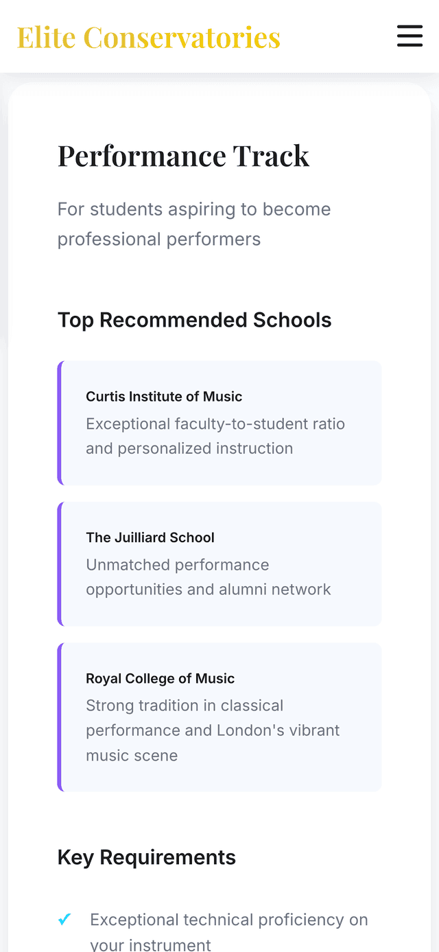
Task: Click the blue checkmark beside technical proficiency
Action: [64, 919]
